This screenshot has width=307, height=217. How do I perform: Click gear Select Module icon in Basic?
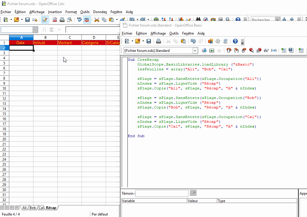point(218,41)
